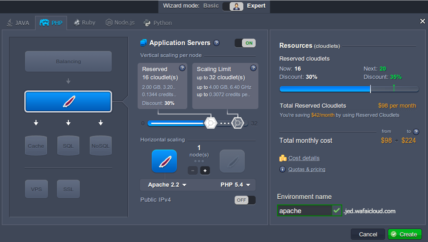
Task: Add SQL database node
Action: pyautogui.click(x=68, y=145)
